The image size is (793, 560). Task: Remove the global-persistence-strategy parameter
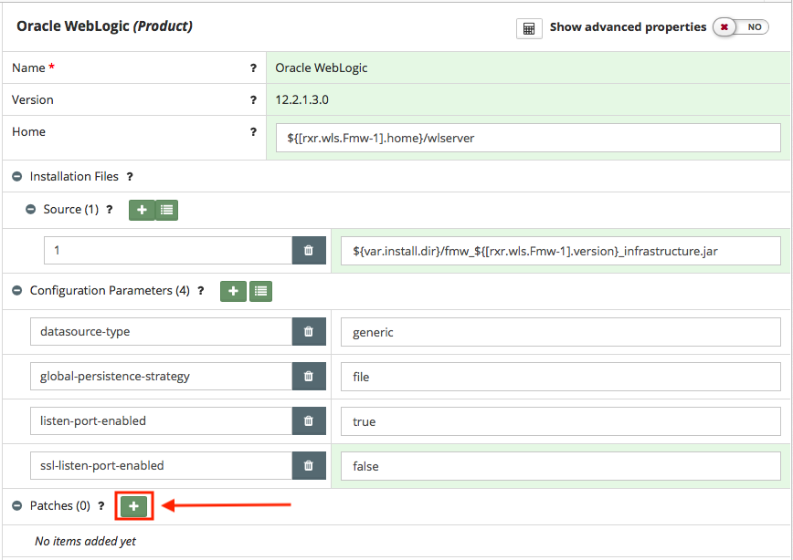tap(309, 377)
